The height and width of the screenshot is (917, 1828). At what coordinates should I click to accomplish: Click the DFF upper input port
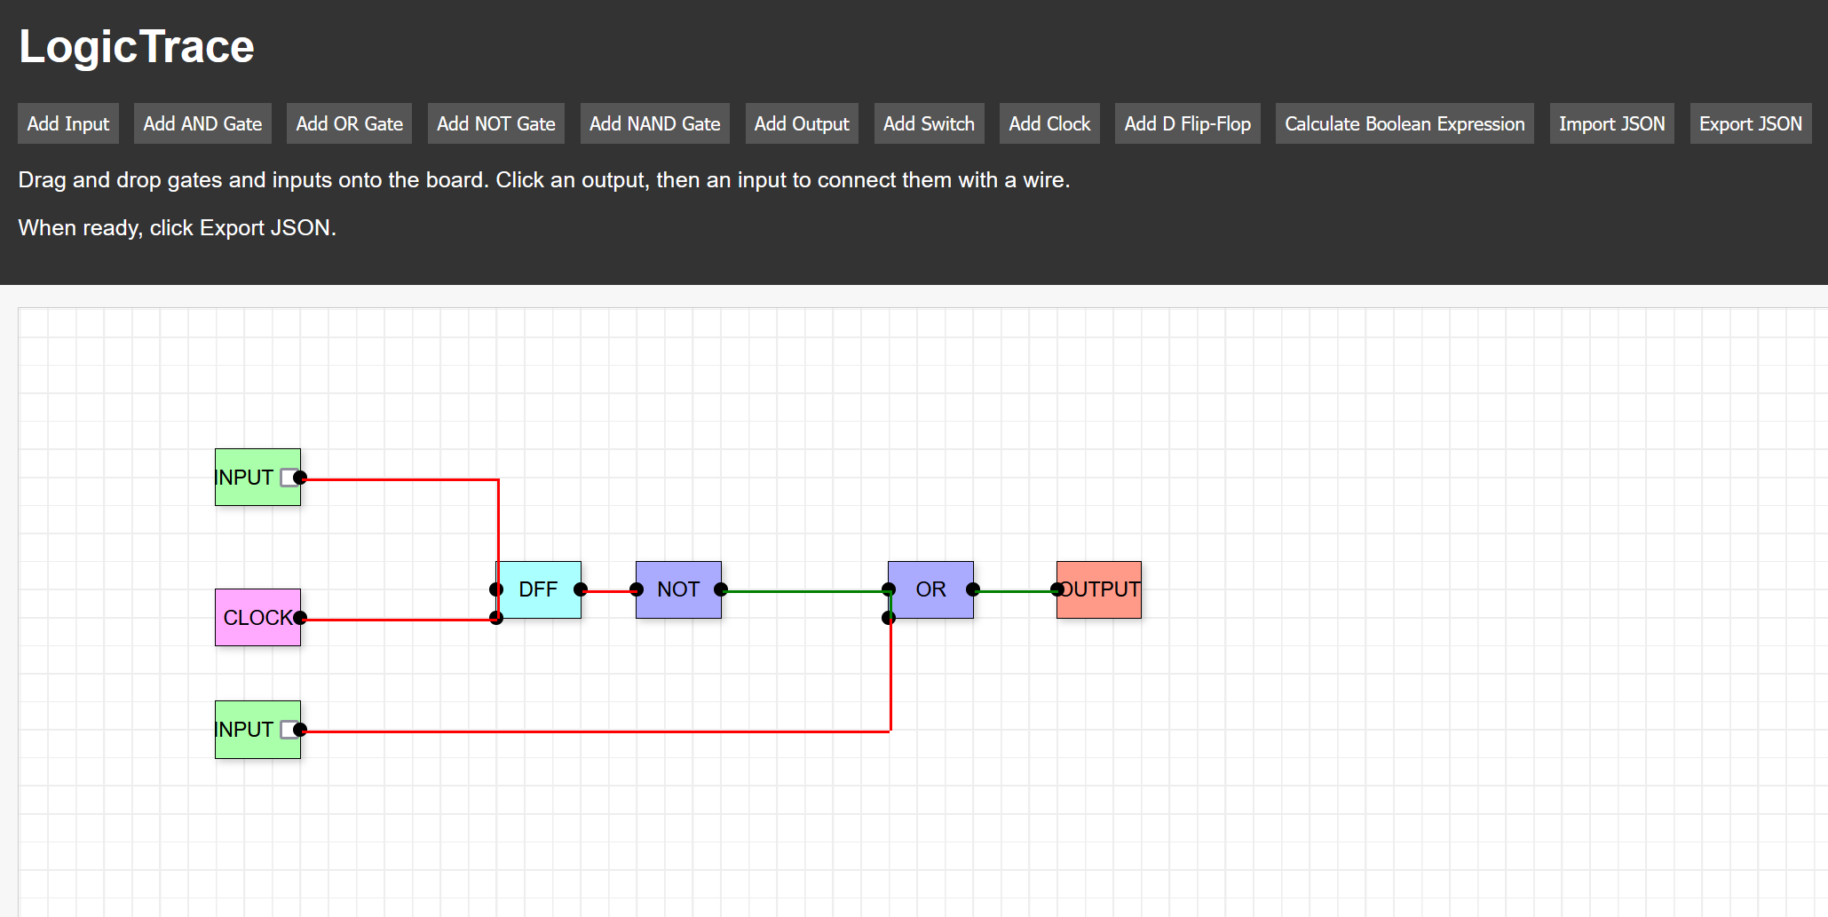point(496,589)
